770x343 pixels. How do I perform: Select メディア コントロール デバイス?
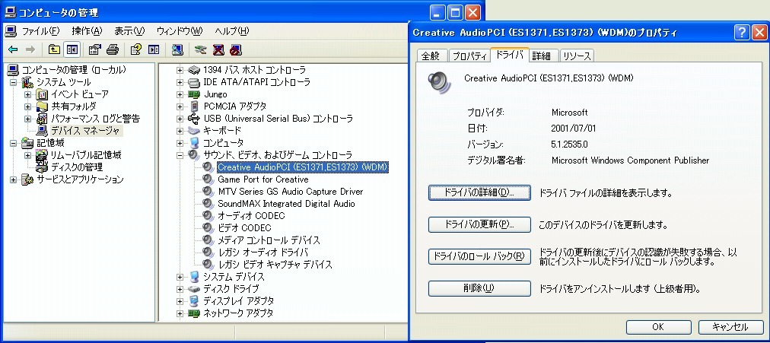pyautogui.click(x=269, y=240)
